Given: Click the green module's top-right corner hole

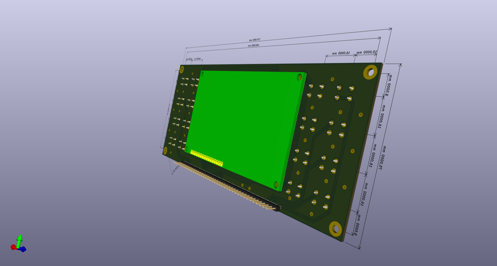Looking at the screenshot, I should [x=301, y=77].
